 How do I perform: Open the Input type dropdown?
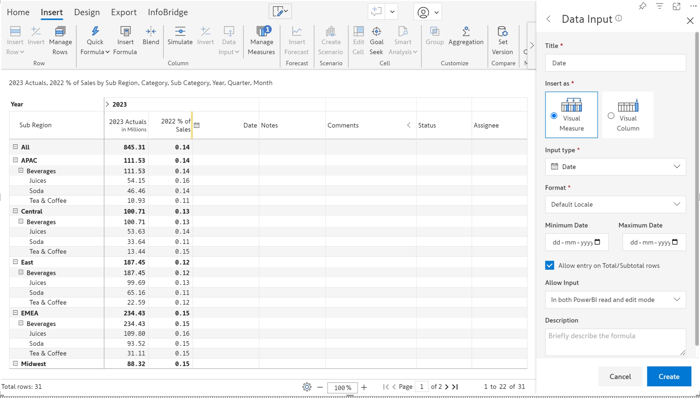click(x=615, y=166)
